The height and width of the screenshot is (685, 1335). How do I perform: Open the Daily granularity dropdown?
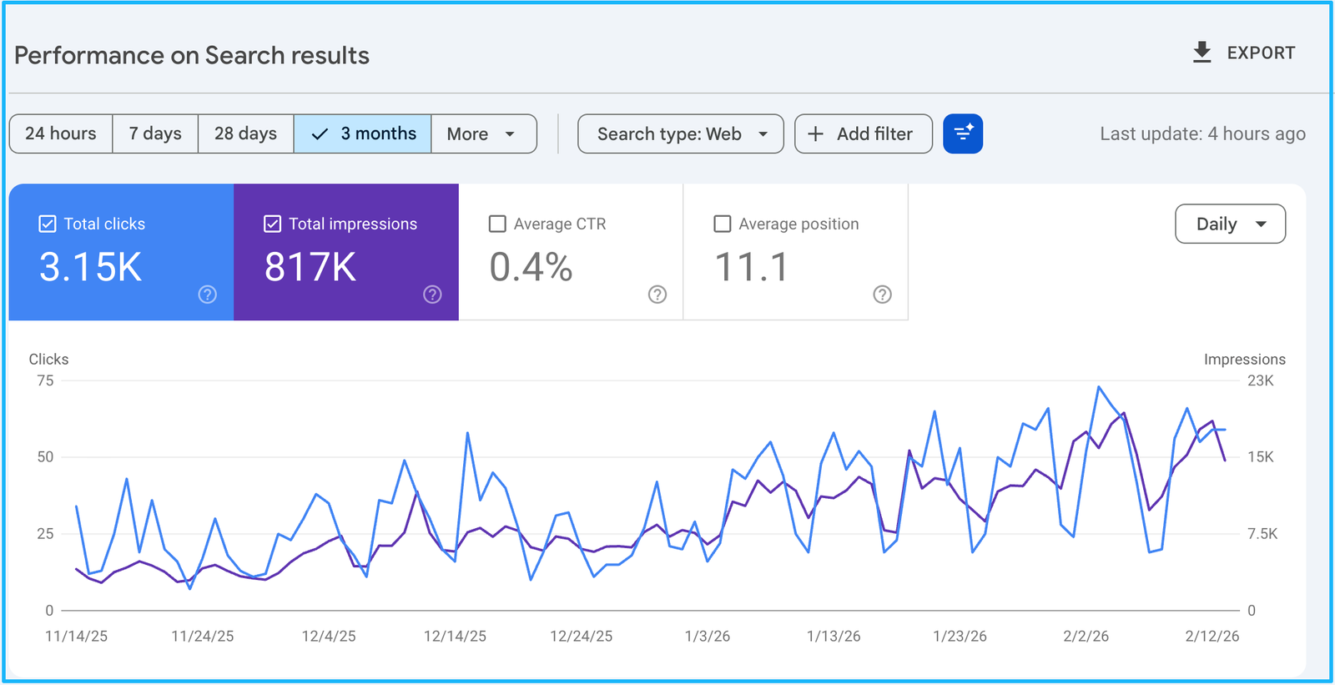coord(1230,224)
